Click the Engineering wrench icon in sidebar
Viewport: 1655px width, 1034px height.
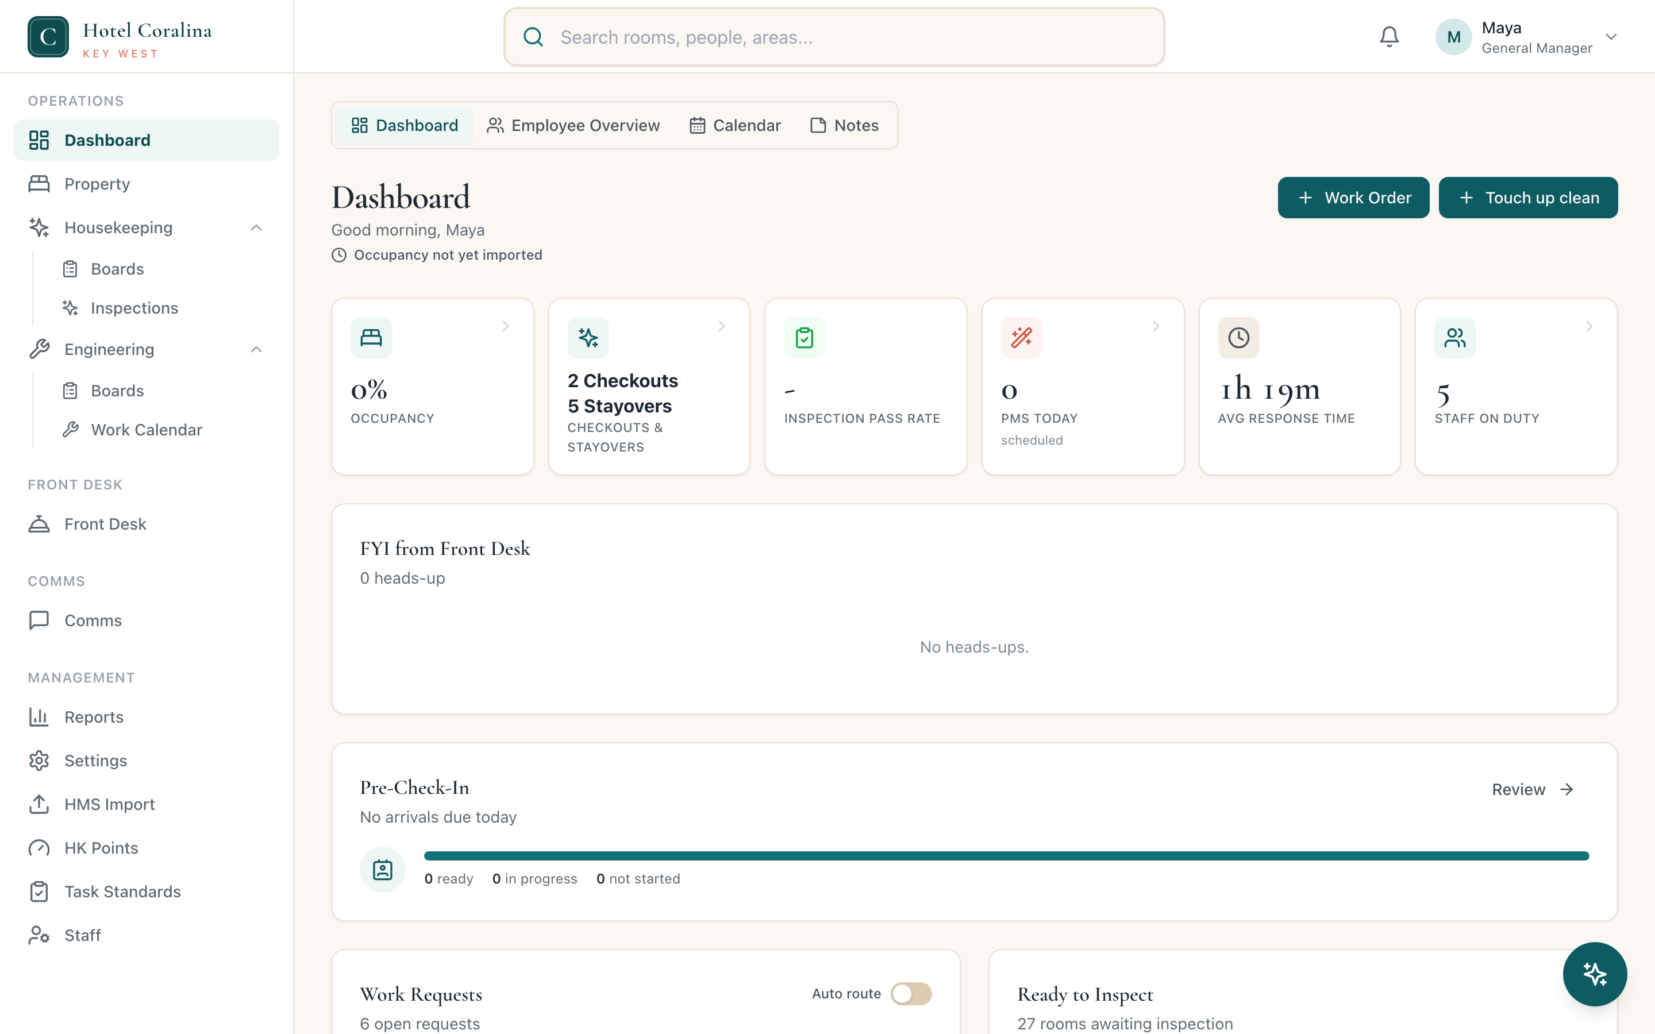point(39,349)
